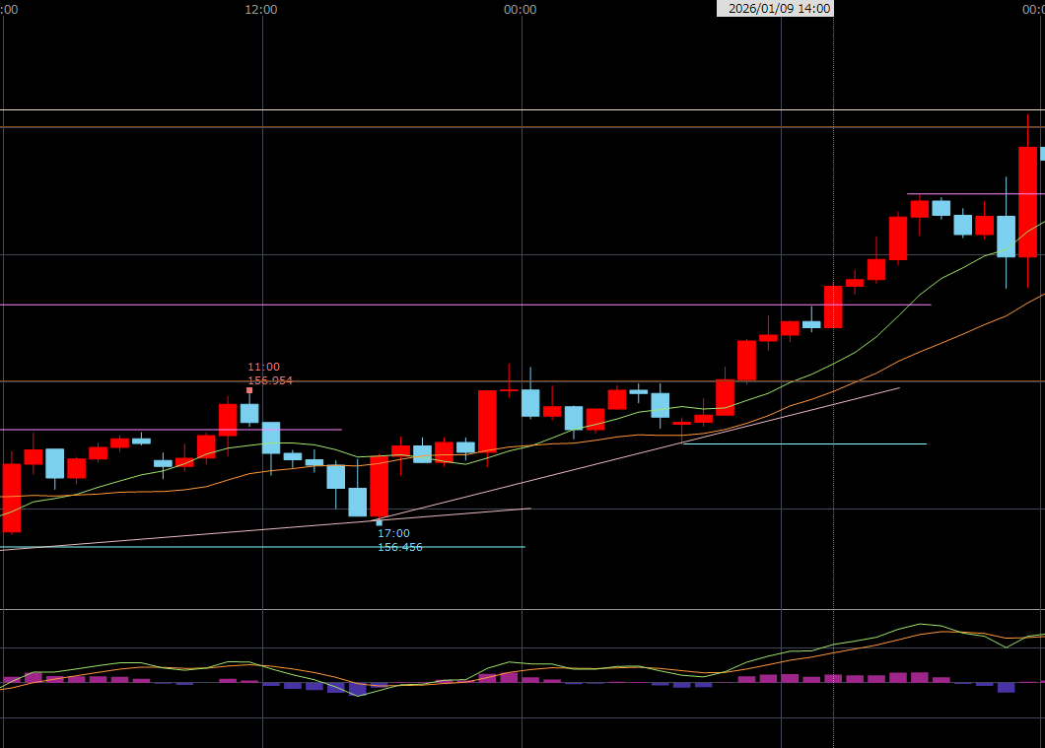Click the white horizontal line near chart top
Viewport: 1045px width, 748px height.
493,110
